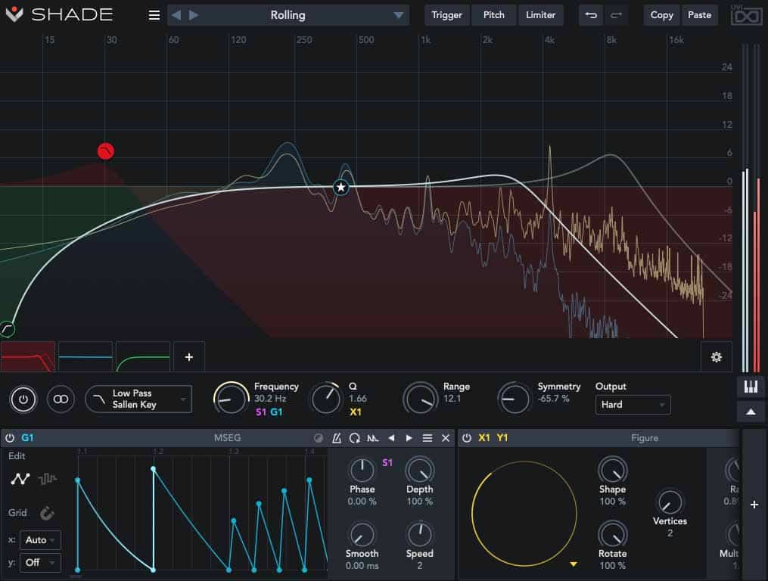
Task: Click the MSEG Smooth knob
Action: click(362, 534)
